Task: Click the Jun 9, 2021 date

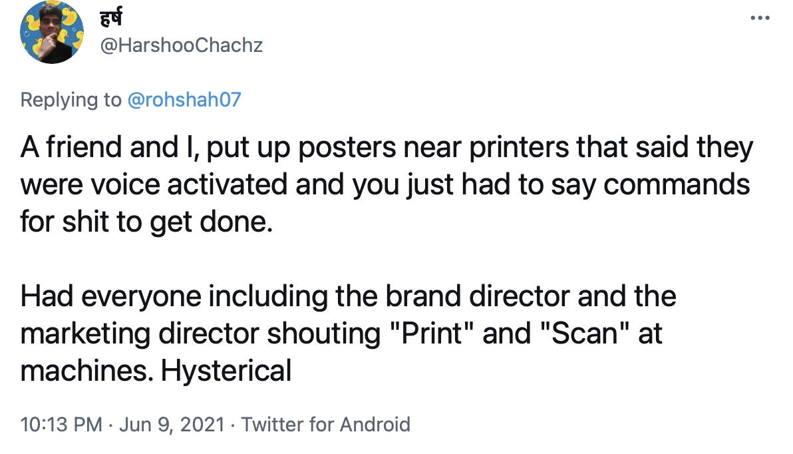Action: coord(172,424)
